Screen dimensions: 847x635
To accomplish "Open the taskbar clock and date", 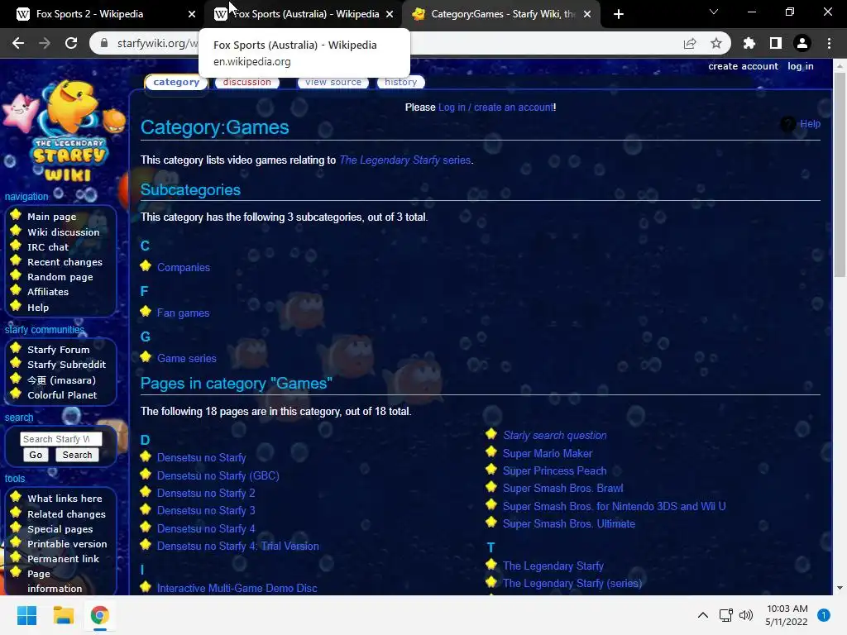I will [787, 615].
